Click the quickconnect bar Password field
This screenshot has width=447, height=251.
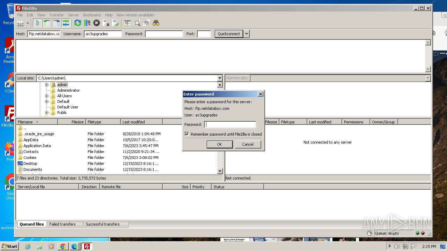(164, 34)
